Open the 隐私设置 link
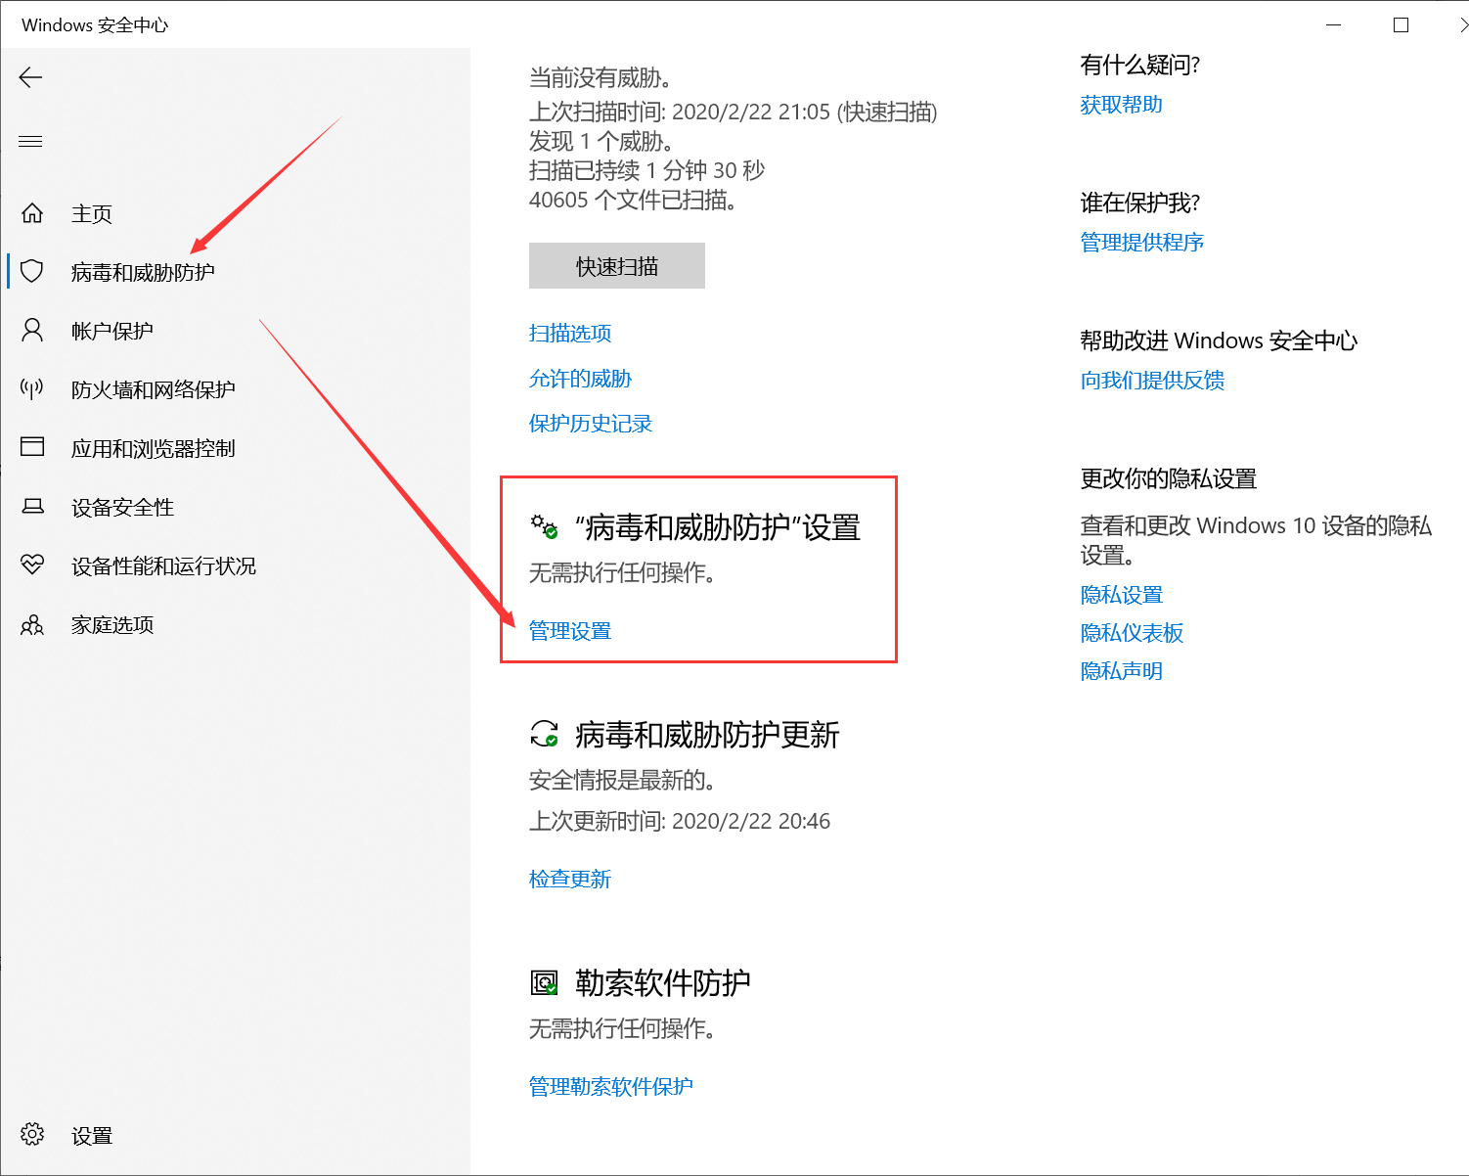This screenshot has width=1469, height=1176. pyautogui.click(x=1122, y=594)
